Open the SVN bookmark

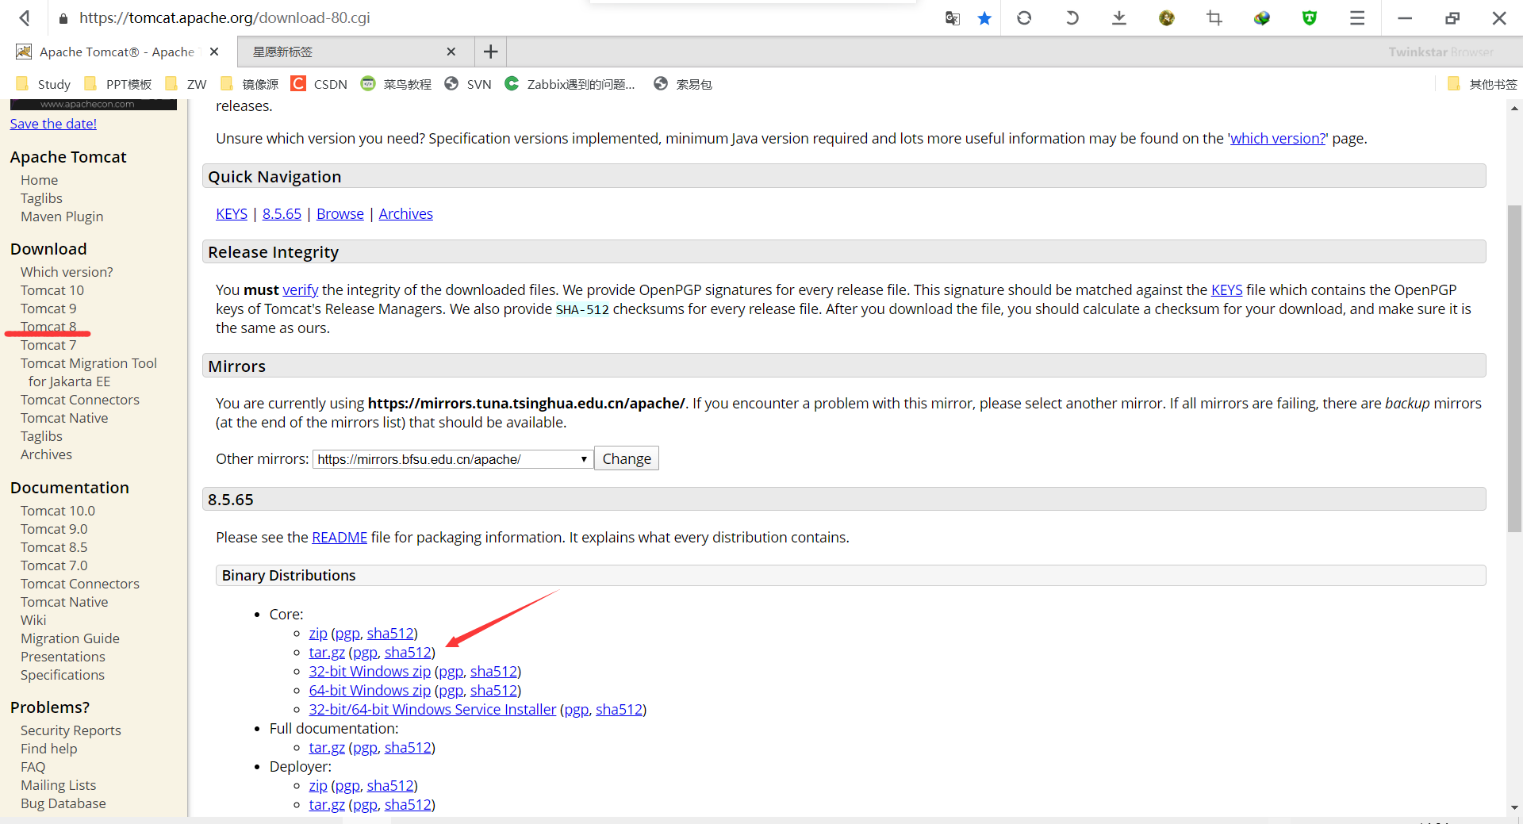pyautogui.click(x=468, y=84)
